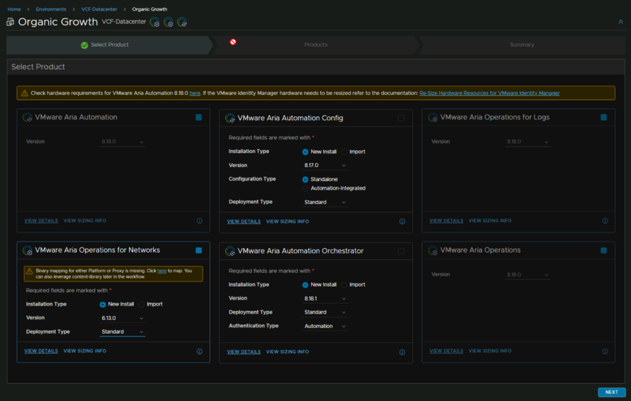Collapse the header using the double-chevron icon
Viewport: 631px width, 401px height.
click(x=621, y=22)
